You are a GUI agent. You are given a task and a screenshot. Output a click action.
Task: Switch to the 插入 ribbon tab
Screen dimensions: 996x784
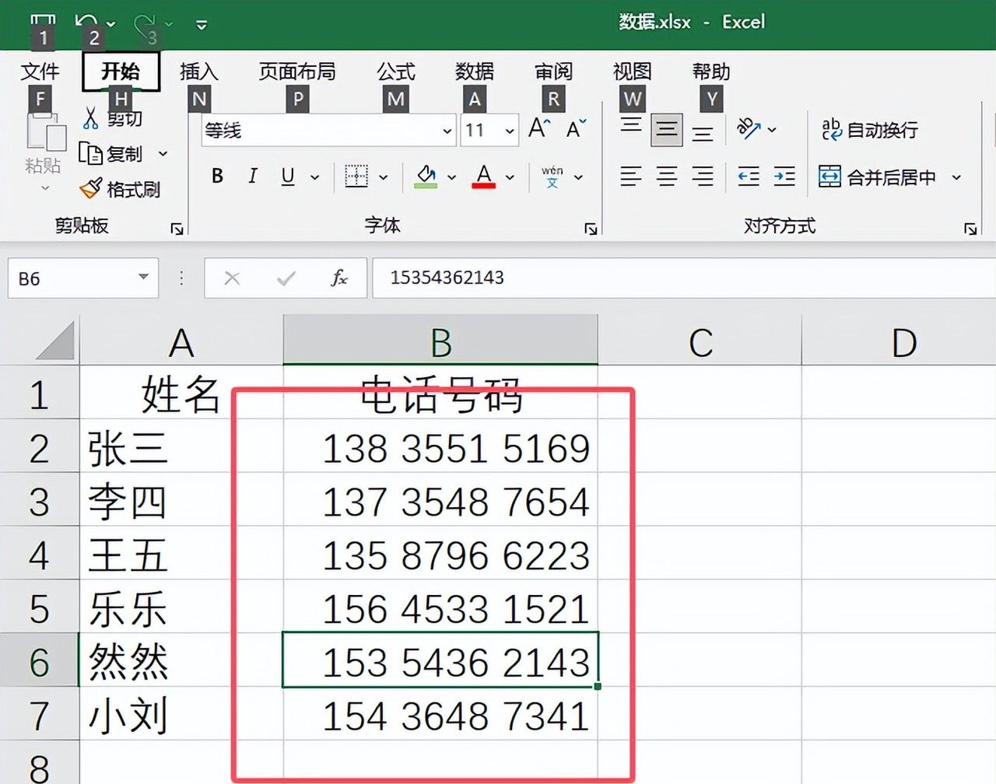[x=199, y=72]
